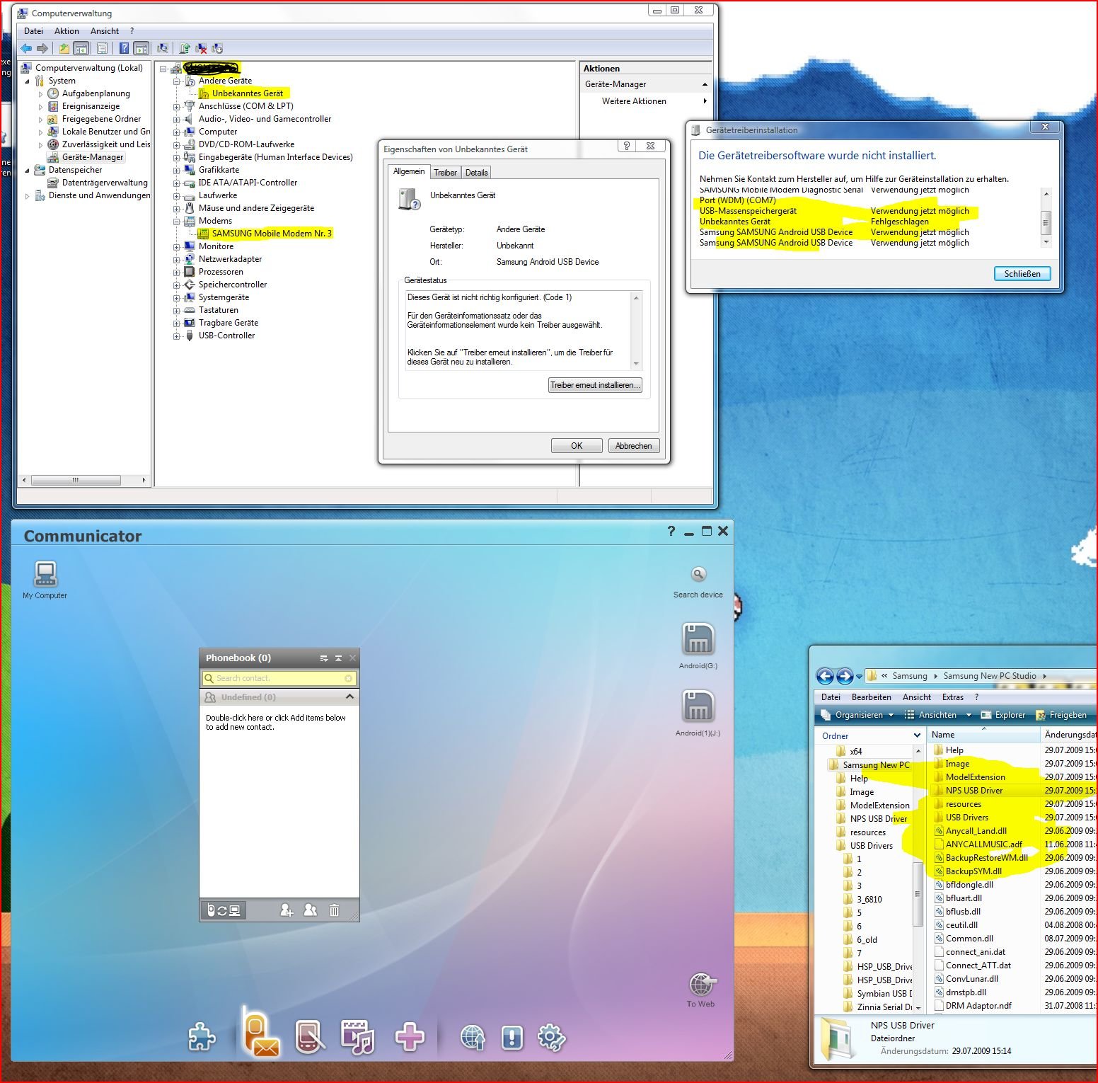The width and height of the screenshot is (1098, 1083).
Task: Open the organizer PDA icon in Communicator dock
Action: click(x=310, y=1038)
